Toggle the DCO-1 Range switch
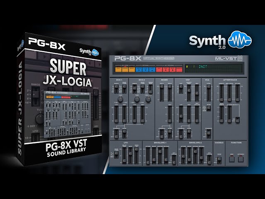This screenshot has width=265, height=199. [116, 89]
